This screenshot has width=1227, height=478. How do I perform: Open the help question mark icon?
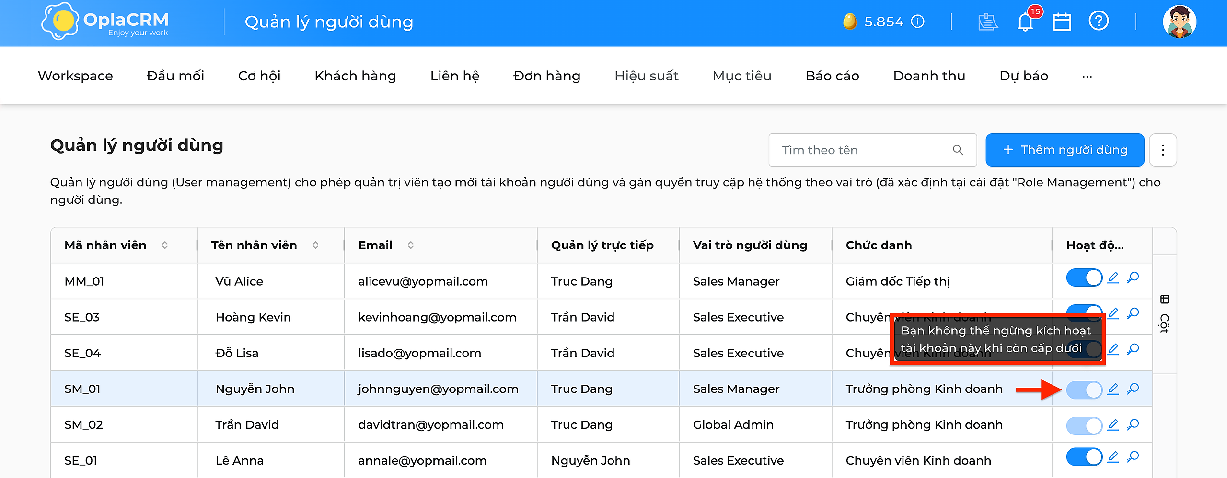click(1099, 22)
